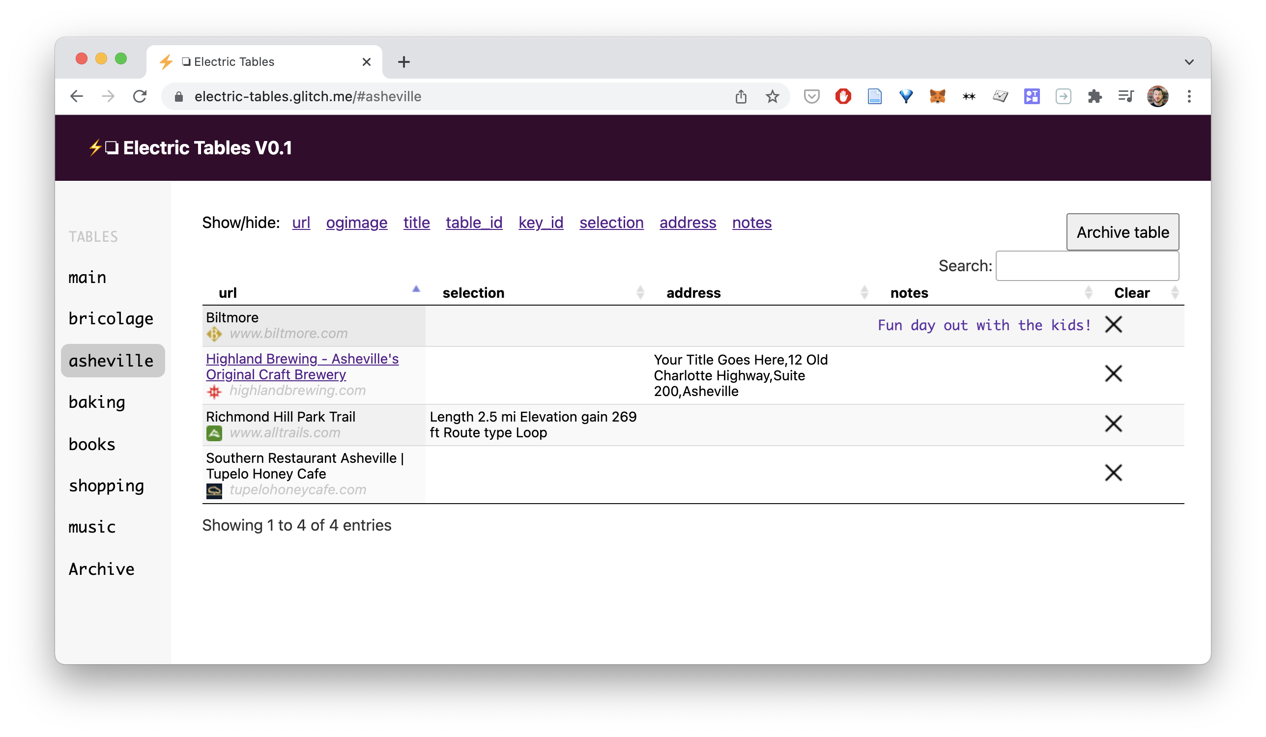Bookmark this page with the star icon
This screenshot has height=737, width=1266.
772,96
